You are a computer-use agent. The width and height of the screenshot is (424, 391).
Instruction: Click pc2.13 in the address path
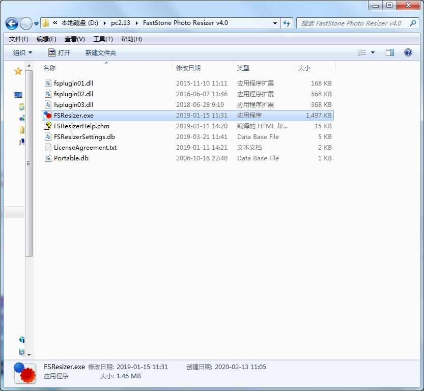(121, 23)
